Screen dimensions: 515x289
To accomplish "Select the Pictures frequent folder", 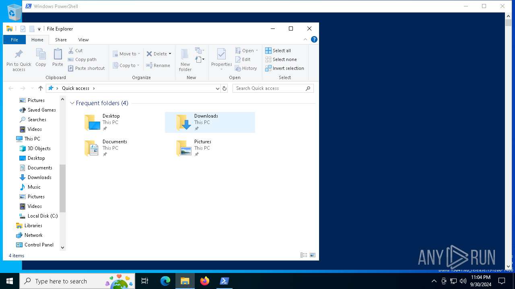I will pyautogui.click(x=210, y=148).
